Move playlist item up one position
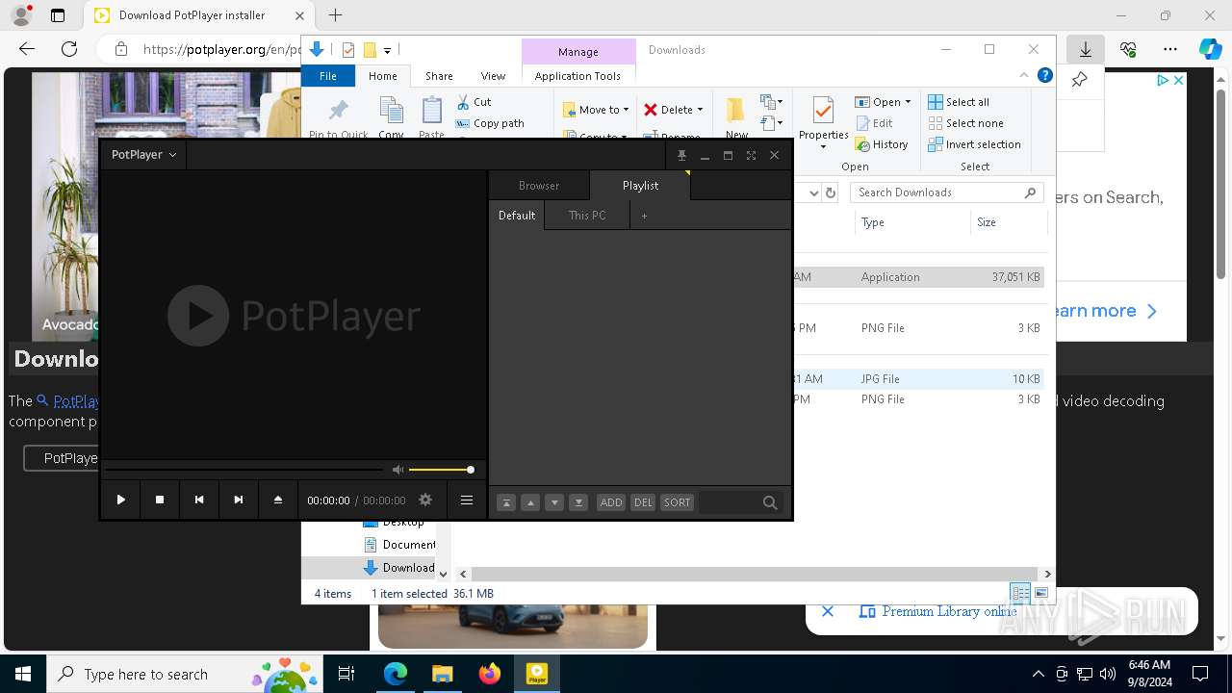The height and width of the screenshot is (693, 1232). 530,502
